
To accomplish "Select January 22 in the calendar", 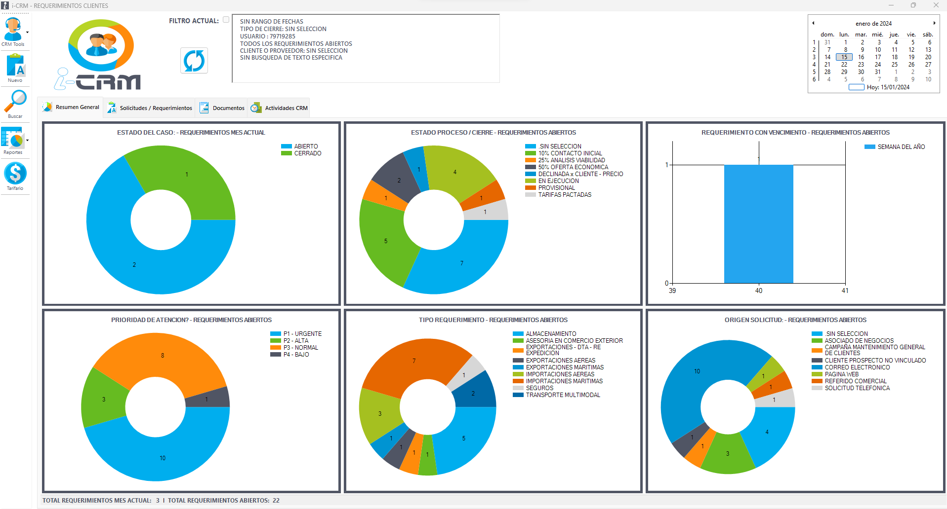I will (844, 65).
